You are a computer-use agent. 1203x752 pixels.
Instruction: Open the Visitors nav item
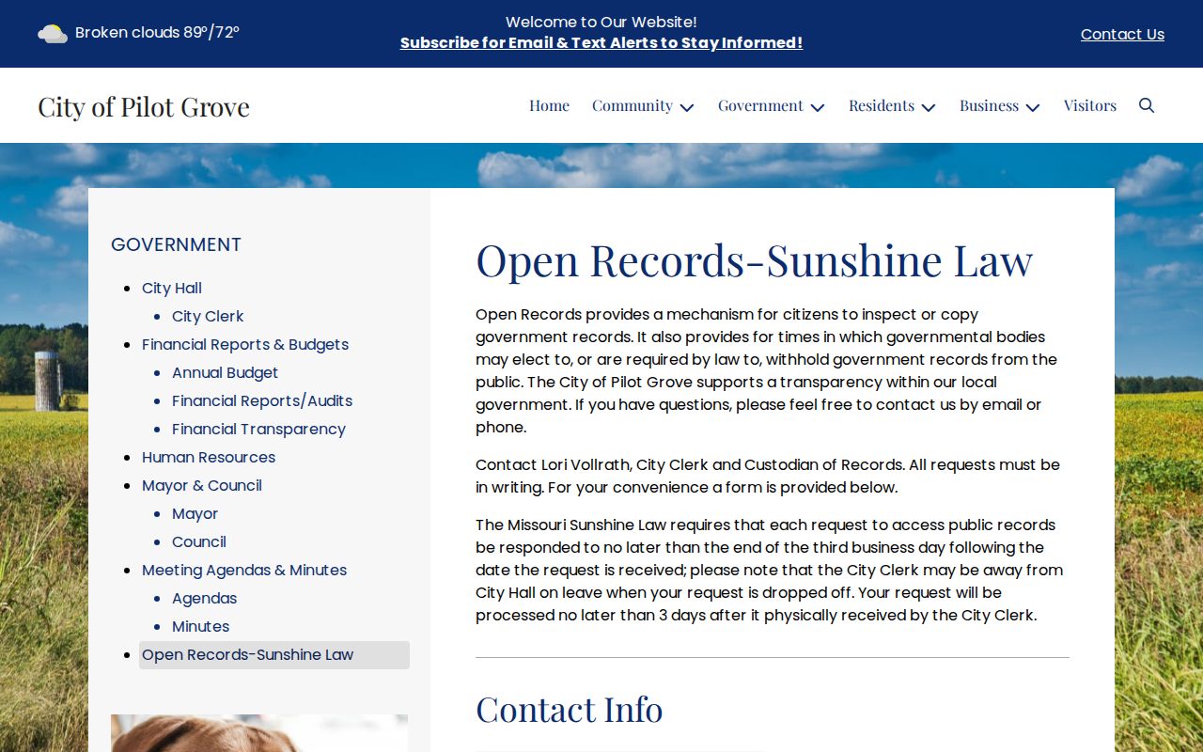1090,105
